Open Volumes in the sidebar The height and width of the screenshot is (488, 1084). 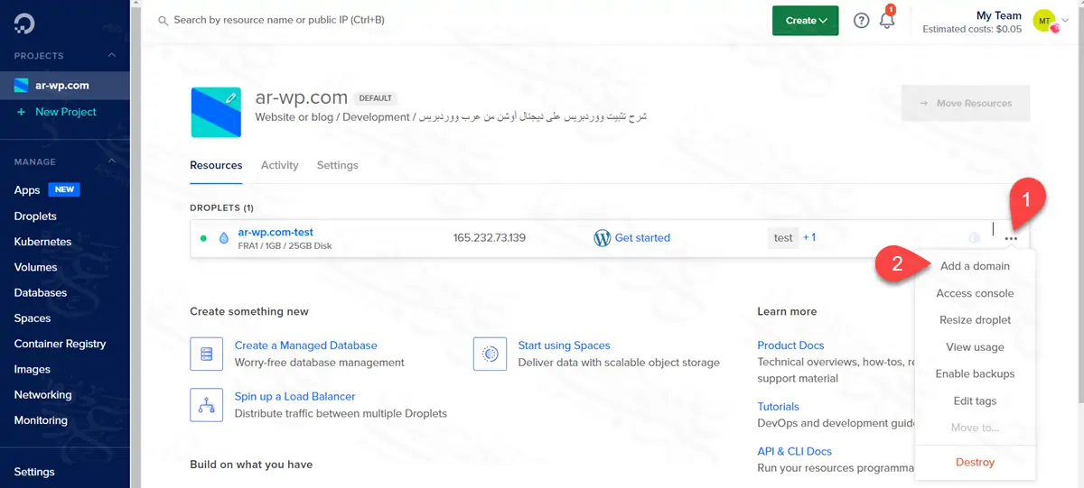coord(35,267)
